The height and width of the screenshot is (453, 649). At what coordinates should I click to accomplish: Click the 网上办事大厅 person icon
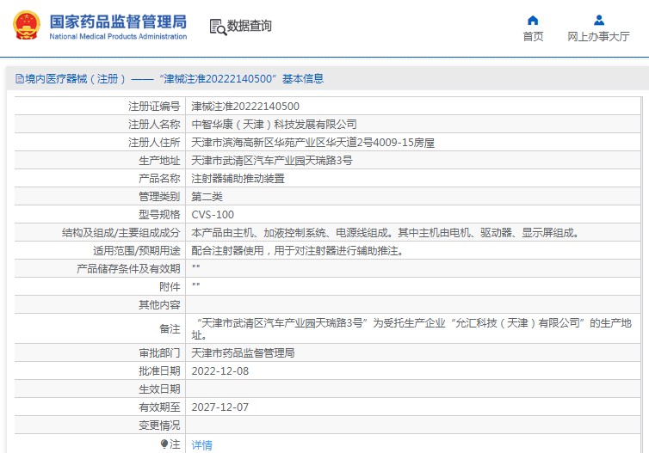[598, 20]
